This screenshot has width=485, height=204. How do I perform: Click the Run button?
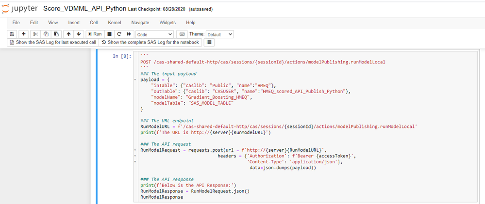95,34
